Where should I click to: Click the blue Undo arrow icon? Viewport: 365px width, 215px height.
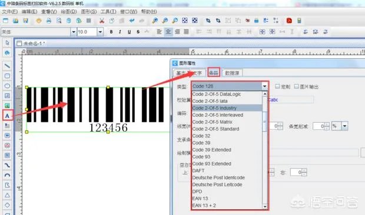pyautogui.click(x=132, y=21)
